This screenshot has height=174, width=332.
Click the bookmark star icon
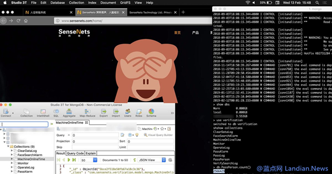point(162,129)
